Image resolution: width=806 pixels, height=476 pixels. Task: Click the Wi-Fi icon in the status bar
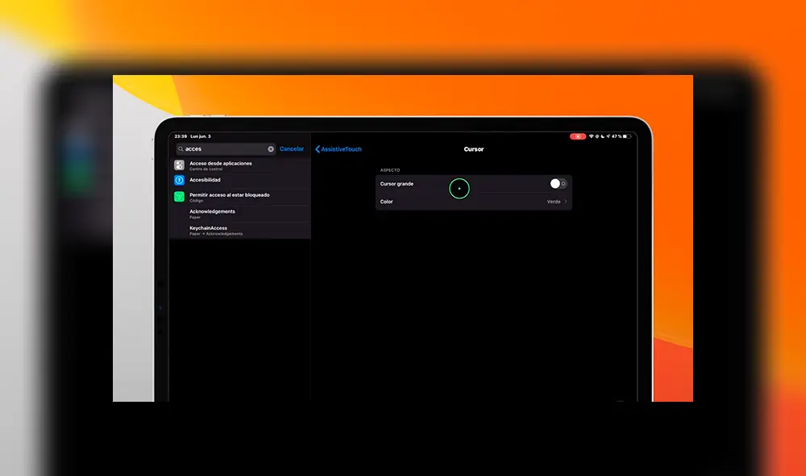click(592, 136)
